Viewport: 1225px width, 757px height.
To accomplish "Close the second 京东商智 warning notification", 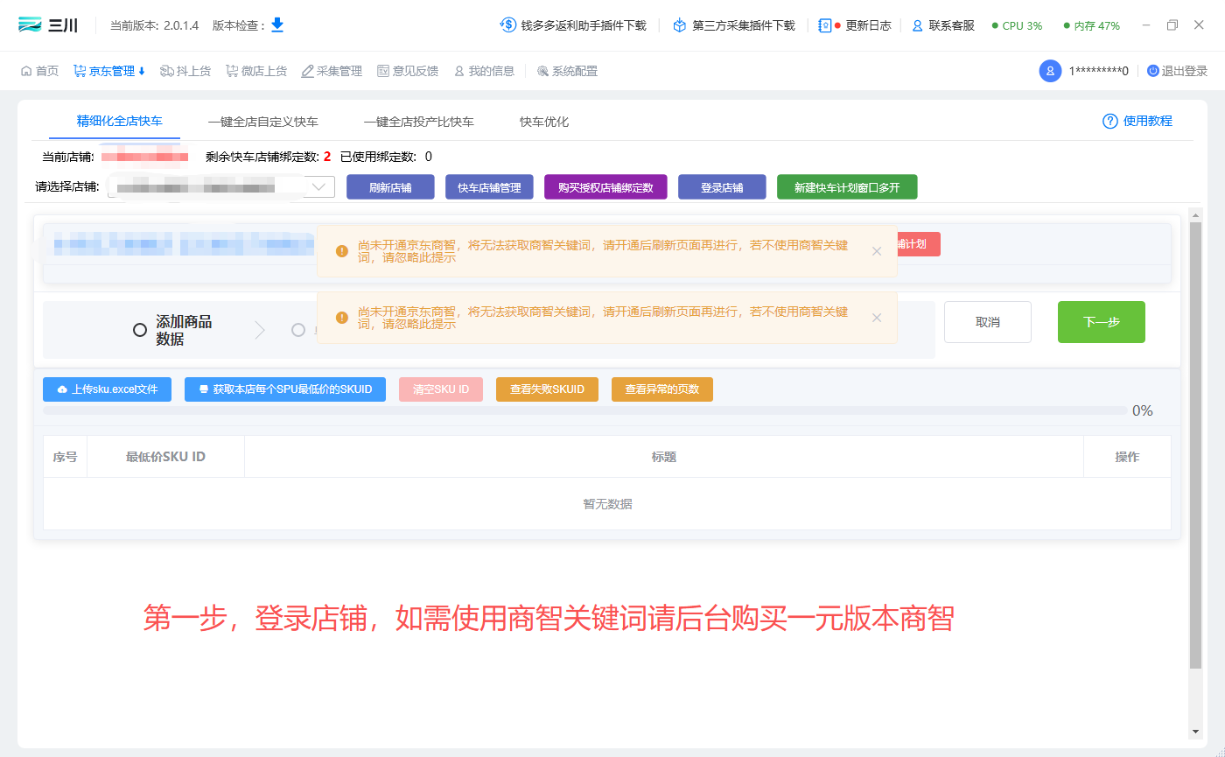I will tap(877, 318).
